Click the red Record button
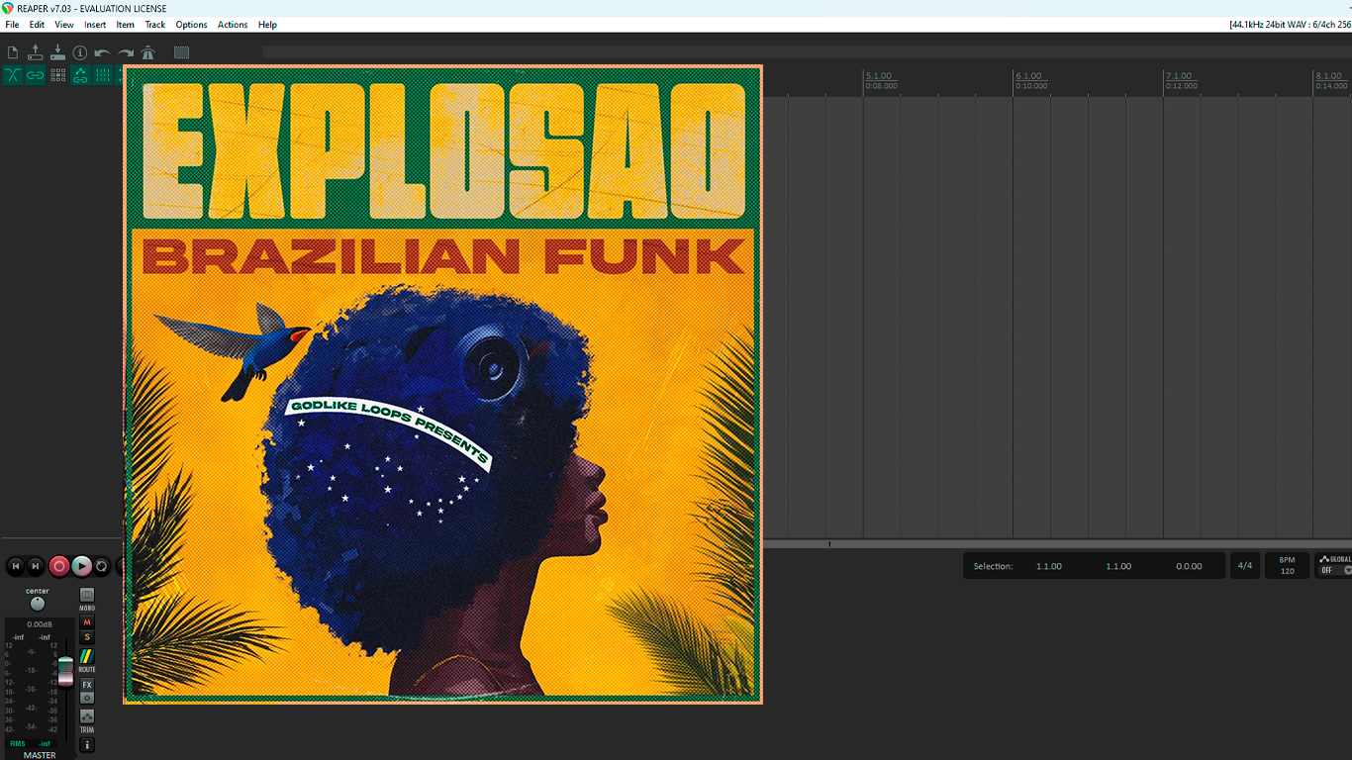Screen dimensions: 1352x760 (x=59, y=566)
